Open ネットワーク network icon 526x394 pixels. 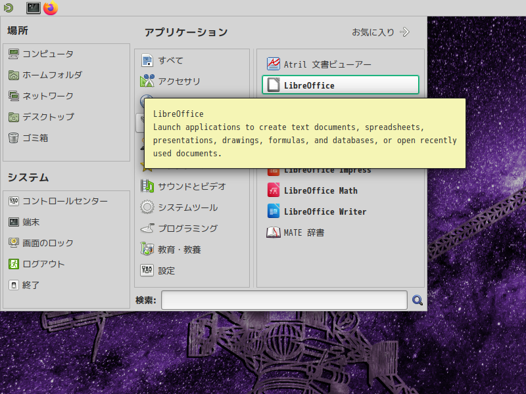pyautogui.click(x=13, y=96)
